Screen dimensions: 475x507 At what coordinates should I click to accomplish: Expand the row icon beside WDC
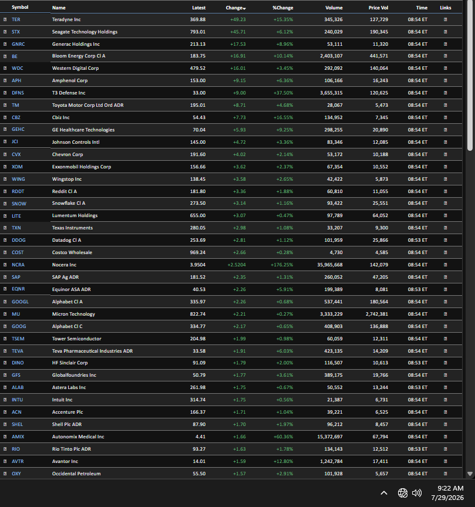[5, 68]
